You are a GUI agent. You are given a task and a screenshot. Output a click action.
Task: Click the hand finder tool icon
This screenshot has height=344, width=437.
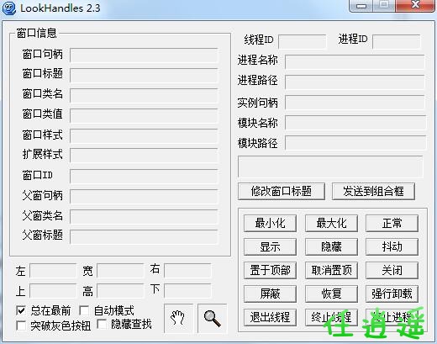pyautogui.click(x=178, y=318)
